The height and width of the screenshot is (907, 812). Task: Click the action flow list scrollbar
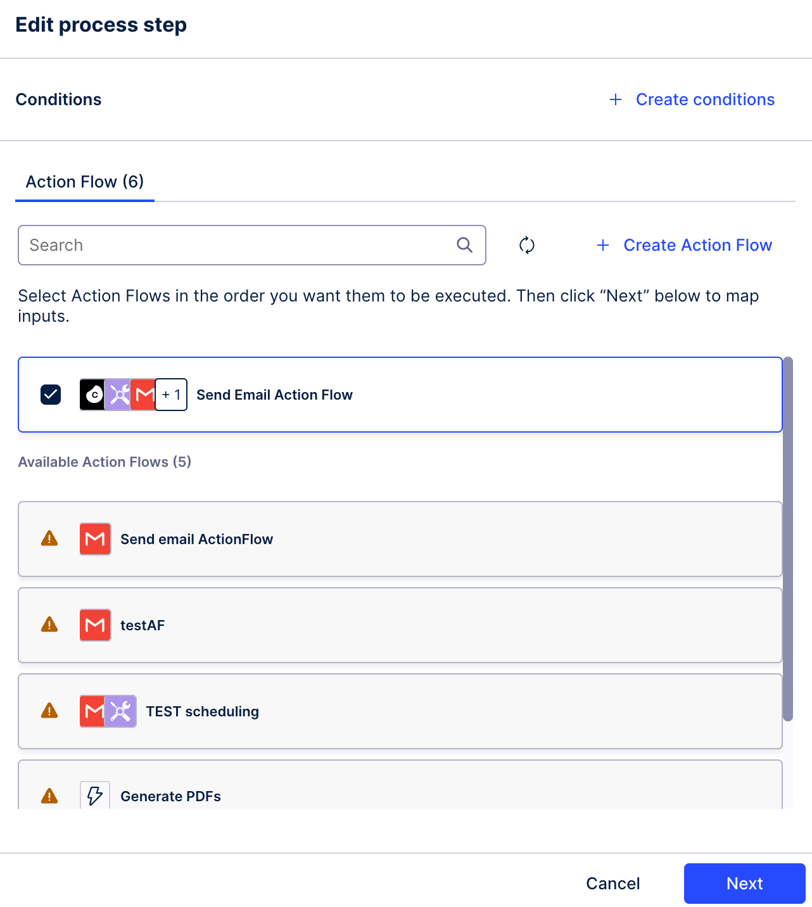(788, 538)
